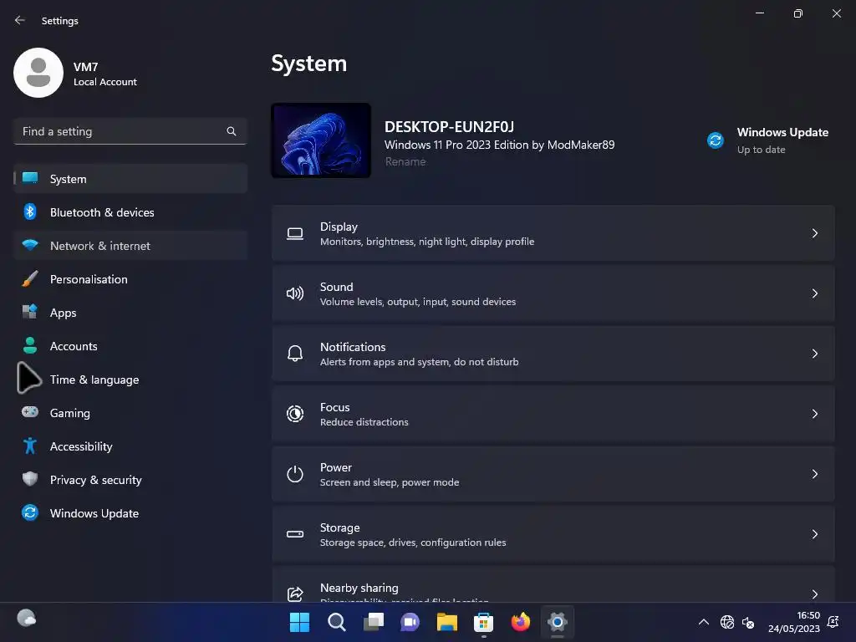Click the VM7 Local Account profile
Screen dimensions: 856x642
[x=76, y=74]
